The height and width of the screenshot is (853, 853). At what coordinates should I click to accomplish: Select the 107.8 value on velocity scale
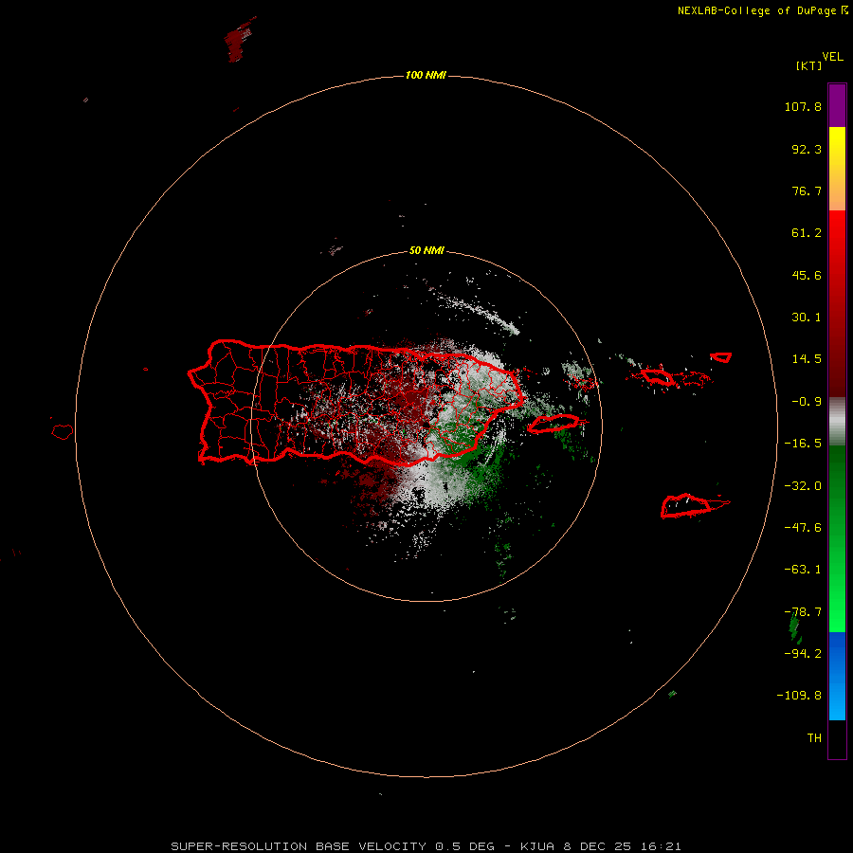click(803, 106)
